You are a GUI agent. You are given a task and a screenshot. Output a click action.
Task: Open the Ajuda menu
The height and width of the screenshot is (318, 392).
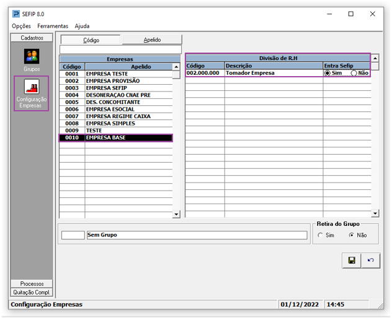[82, 26]
